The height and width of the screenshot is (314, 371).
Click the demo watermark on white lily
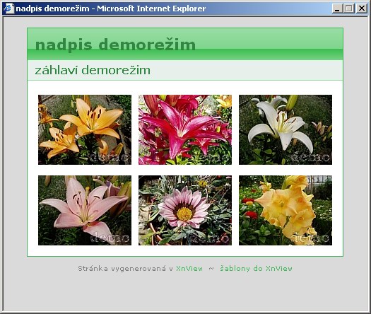coord(311,158)
